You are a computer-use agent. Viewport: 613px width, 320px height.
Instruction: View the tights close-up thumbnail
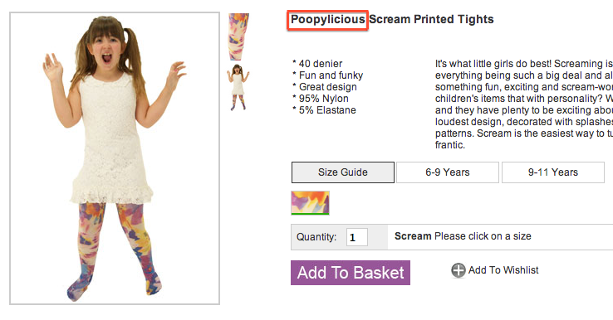coord(238,36)
